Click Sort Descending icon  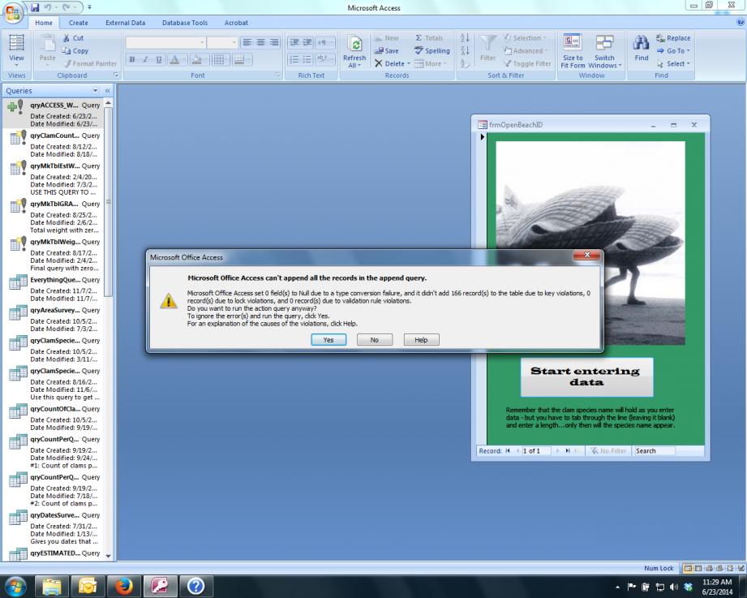[x=465, y=50]
